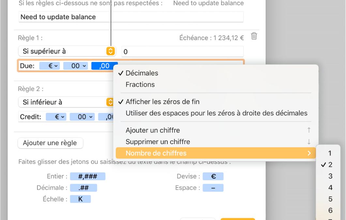Open the 00 integer token in Credit row

pyautogui.click(x=82, y=117)
